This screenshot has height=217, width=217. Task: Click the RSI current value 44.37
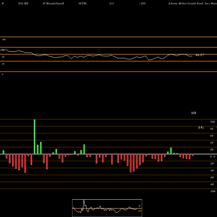coord(200,55)
